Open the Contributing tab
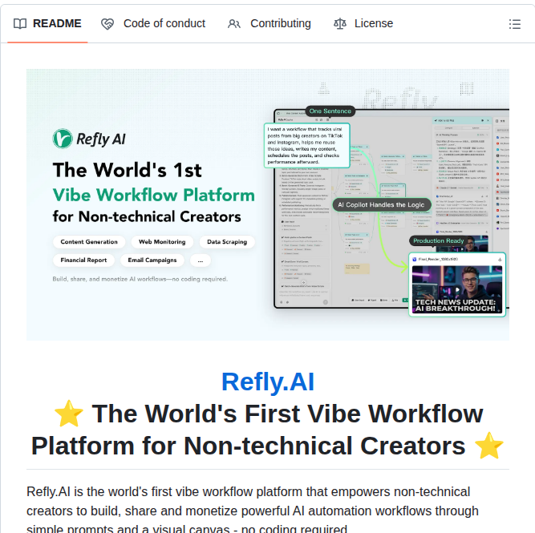The height and width of the screenshot is (533, 535). 270,23
